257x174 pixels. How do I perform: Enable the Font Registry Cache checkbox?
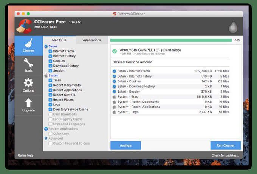[50, 119]
